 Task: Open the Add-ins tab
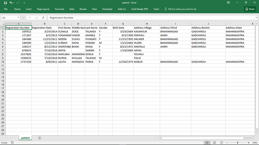pos(122,9)
